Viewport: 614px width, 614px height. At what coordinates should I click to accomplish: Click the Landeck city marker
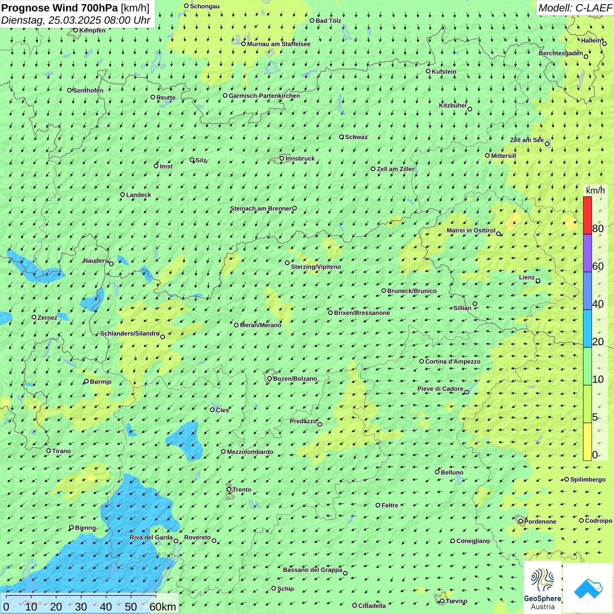122,195
